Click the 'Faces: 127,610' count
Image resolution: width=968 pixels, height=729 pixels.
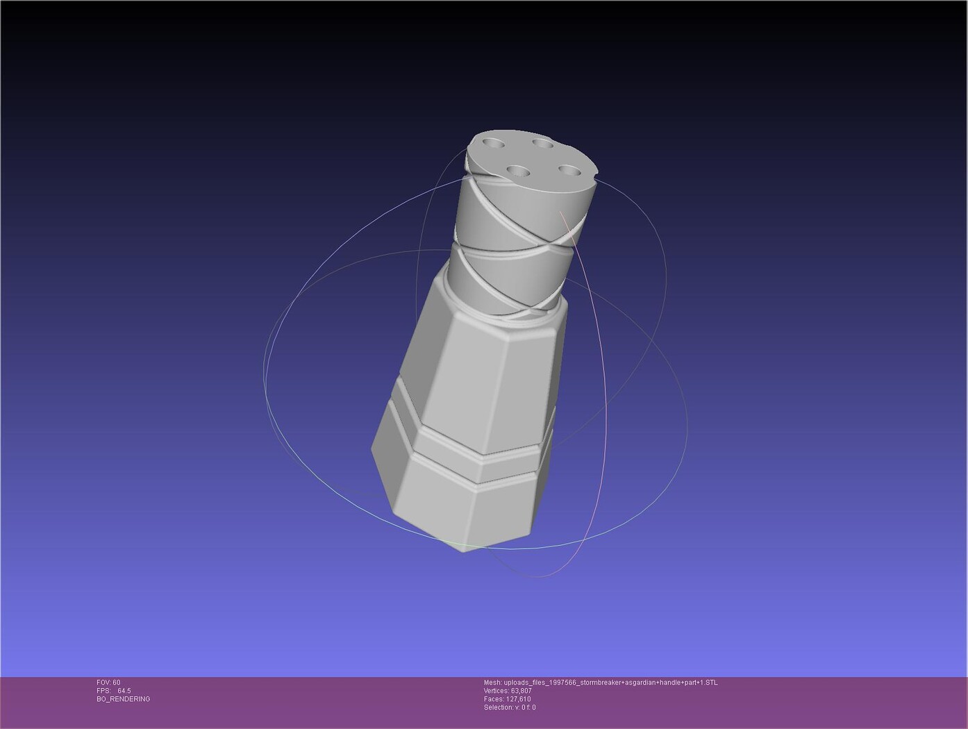[508, 699]
